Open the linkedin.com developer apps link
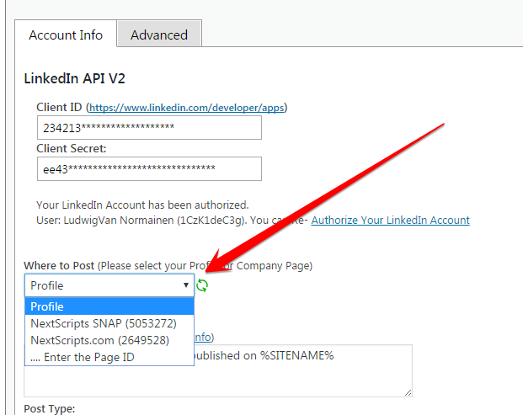 coord(186,108)
